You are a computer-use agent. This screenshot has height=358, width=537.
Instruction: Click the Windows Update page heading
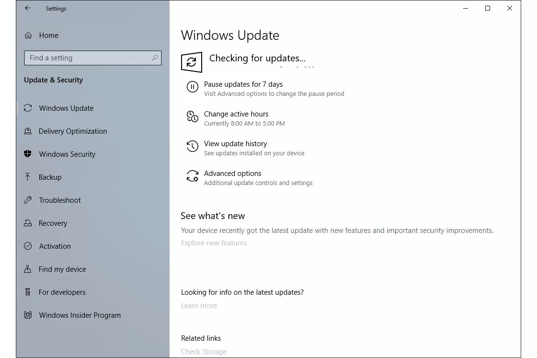pos(230,35)
